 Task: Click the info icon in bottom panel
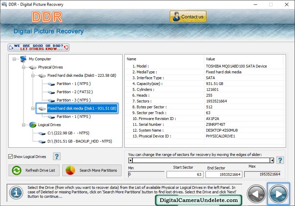tap(16, 193)
